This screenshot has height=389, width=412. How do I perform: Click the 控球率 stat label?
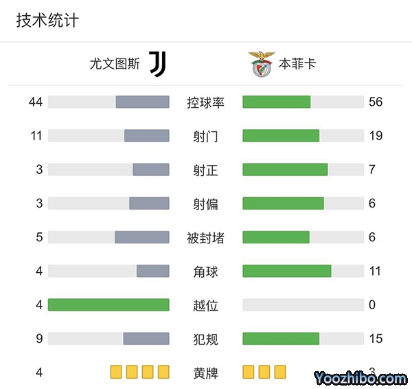[x=205, y=102]
